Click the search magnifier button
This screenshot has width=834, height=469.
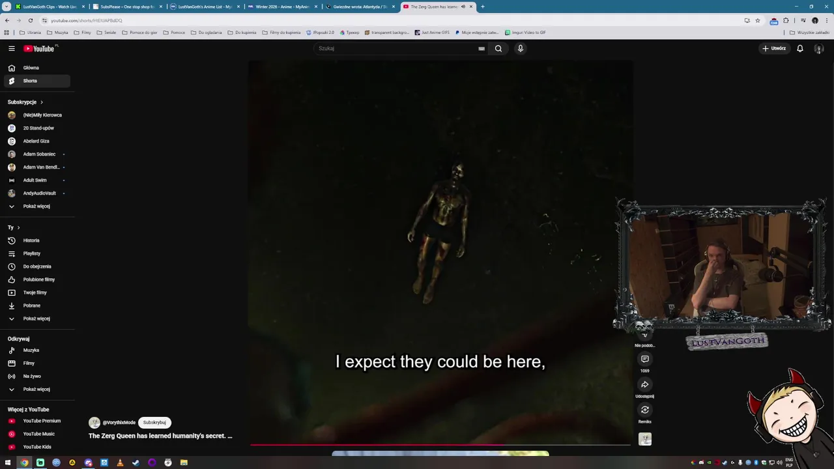(x=498, y=48)
